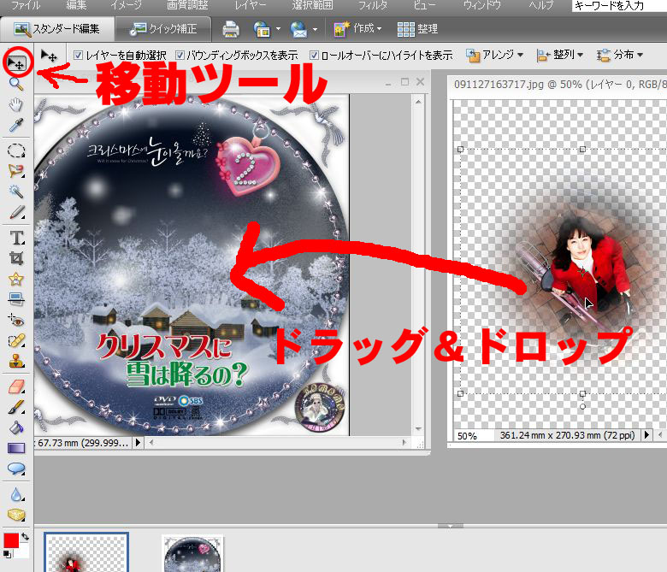
Task: Open status info arrow in left document window
Action: (x=138, y=442)
